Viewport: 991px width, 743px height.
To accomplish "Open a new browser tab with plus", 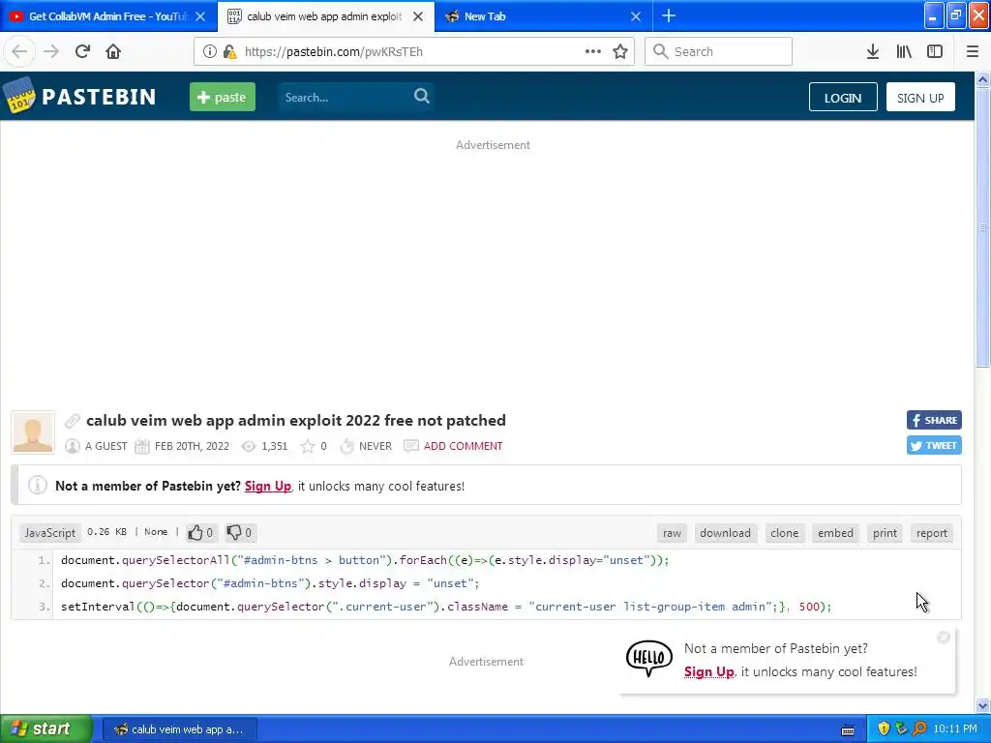I will pyautogui.click(x=669, y=15).
